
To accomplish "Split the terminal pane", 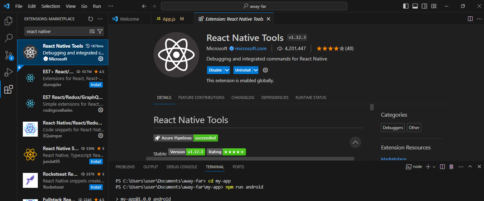I will coord(442,166).
